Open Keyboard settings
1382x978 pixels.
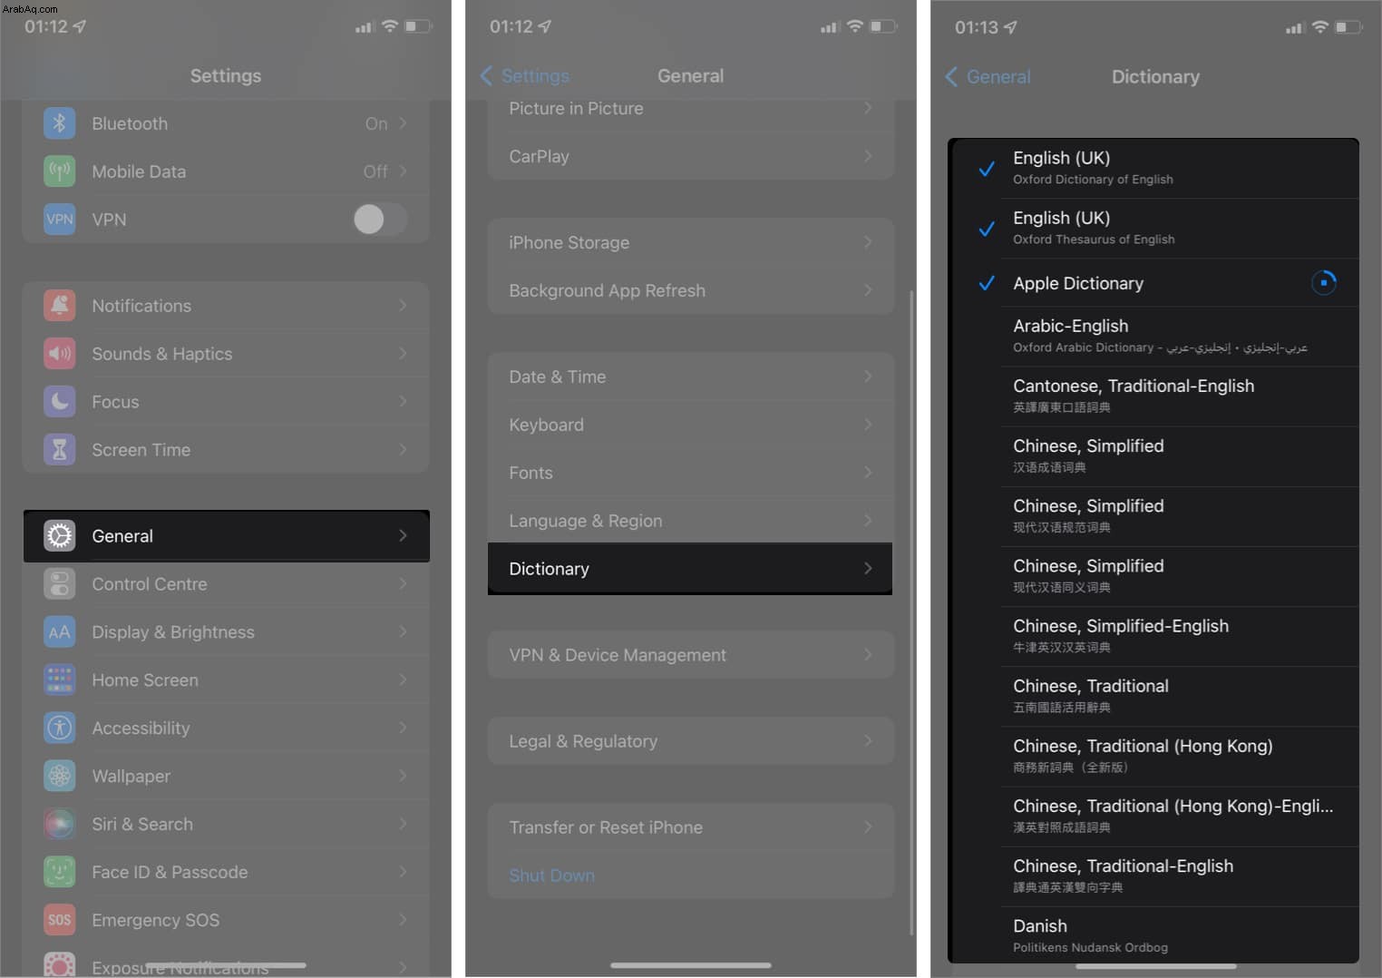coord(691,425)
